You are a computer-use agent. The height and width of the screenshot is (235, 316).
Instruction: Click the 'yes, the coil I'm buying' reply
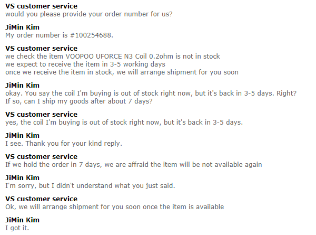[x=124, y=123]
